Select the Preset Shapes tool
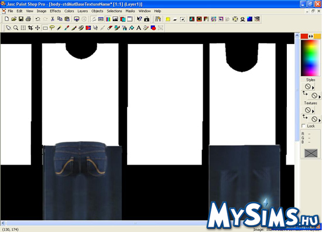Screen dimensions: 322x232 coord(153,28)
